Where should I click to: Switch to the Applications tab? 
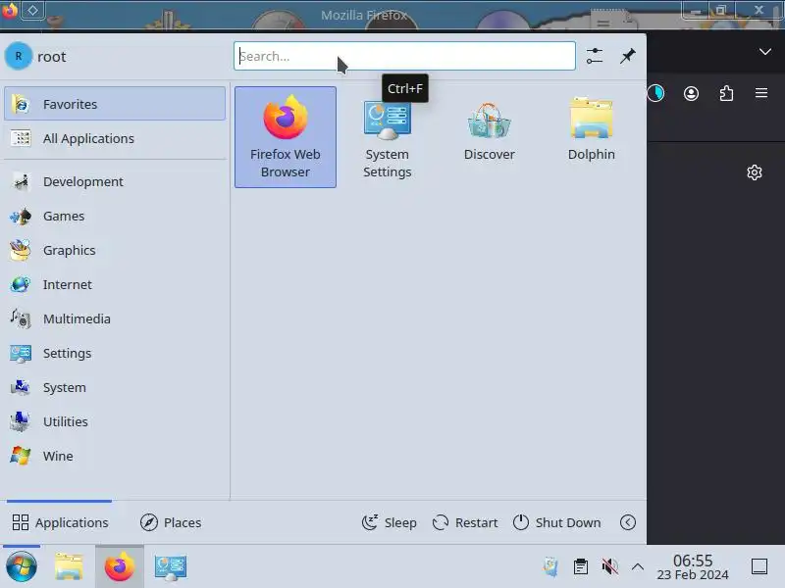[x=60, y=522]
